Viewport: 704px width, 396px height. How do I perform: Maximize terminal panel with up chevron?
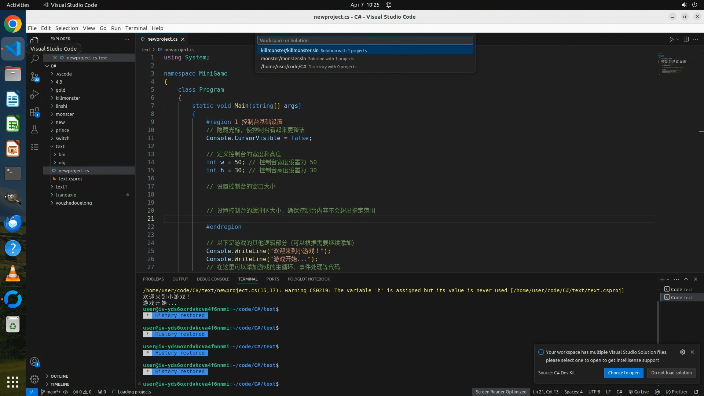point(686,279)
